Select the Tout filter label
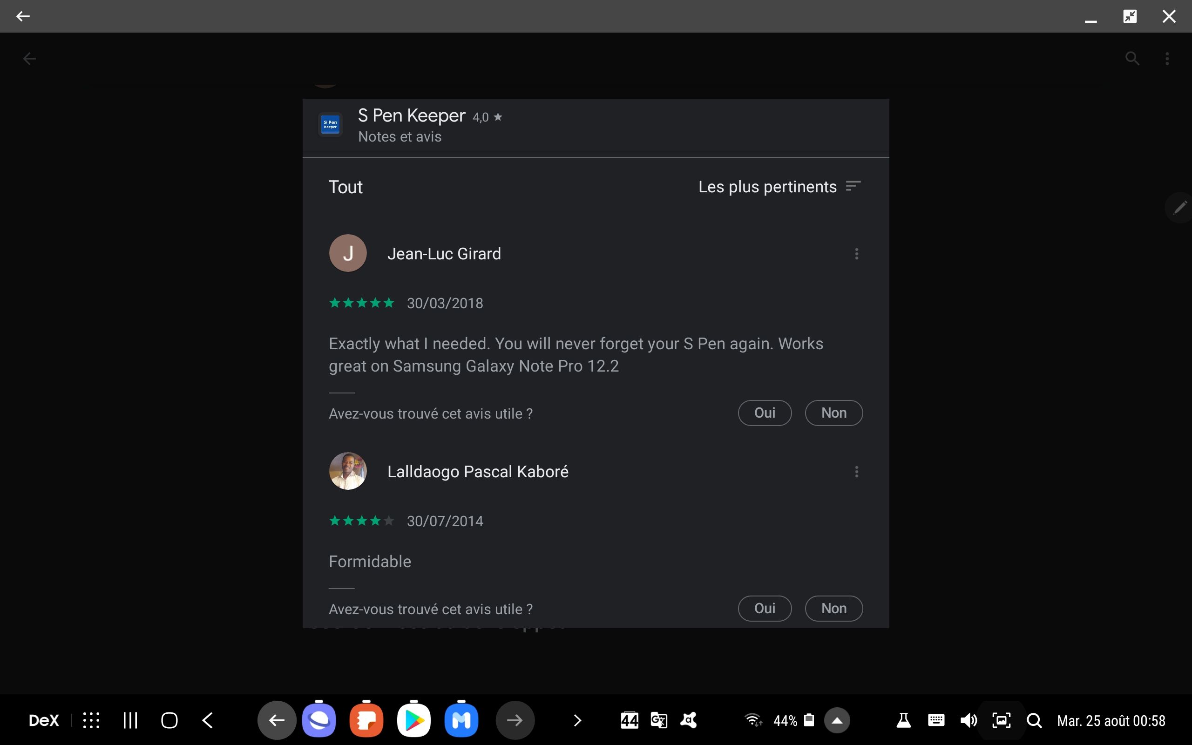The width and height of the screenshot is (1192, 745). click(x=345, y=187)
